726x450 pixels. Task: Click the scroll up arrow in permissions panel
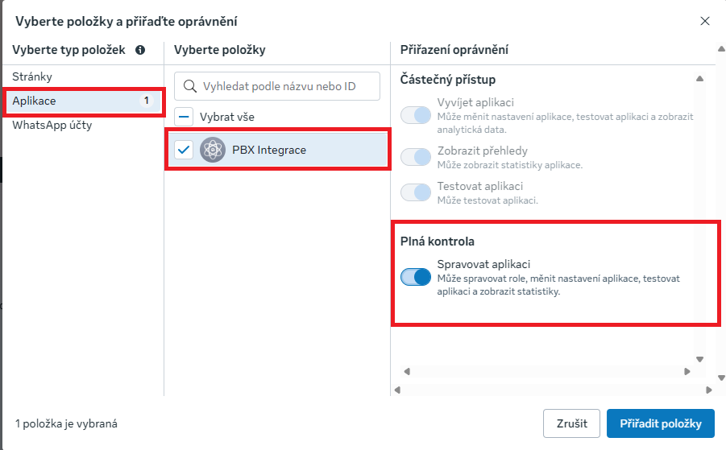coord(699,78)
